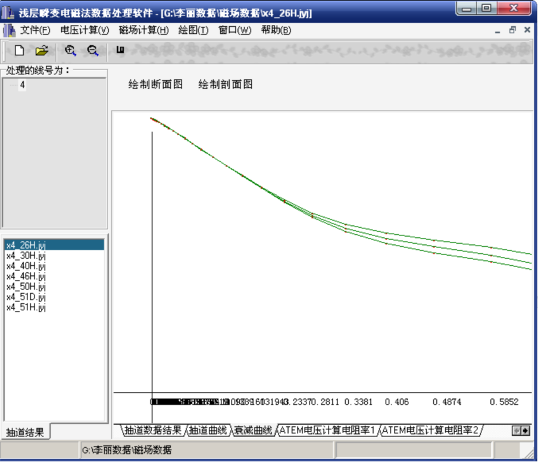Click the Open folder toolbar icon
The width and height of the screenshot is (538, 462).
pos(42,51)
